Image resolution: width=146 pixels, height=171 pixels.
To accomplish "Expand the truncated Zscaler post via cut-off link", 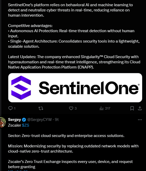I will [18, 170].
